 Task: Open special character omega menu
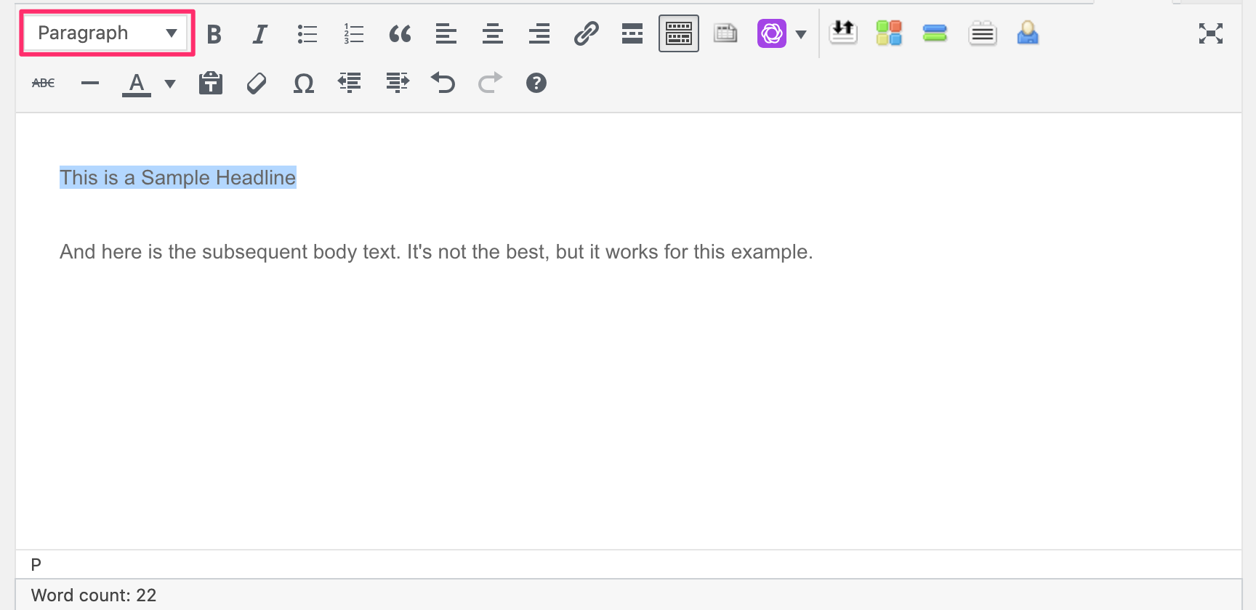tap(304, 84)
